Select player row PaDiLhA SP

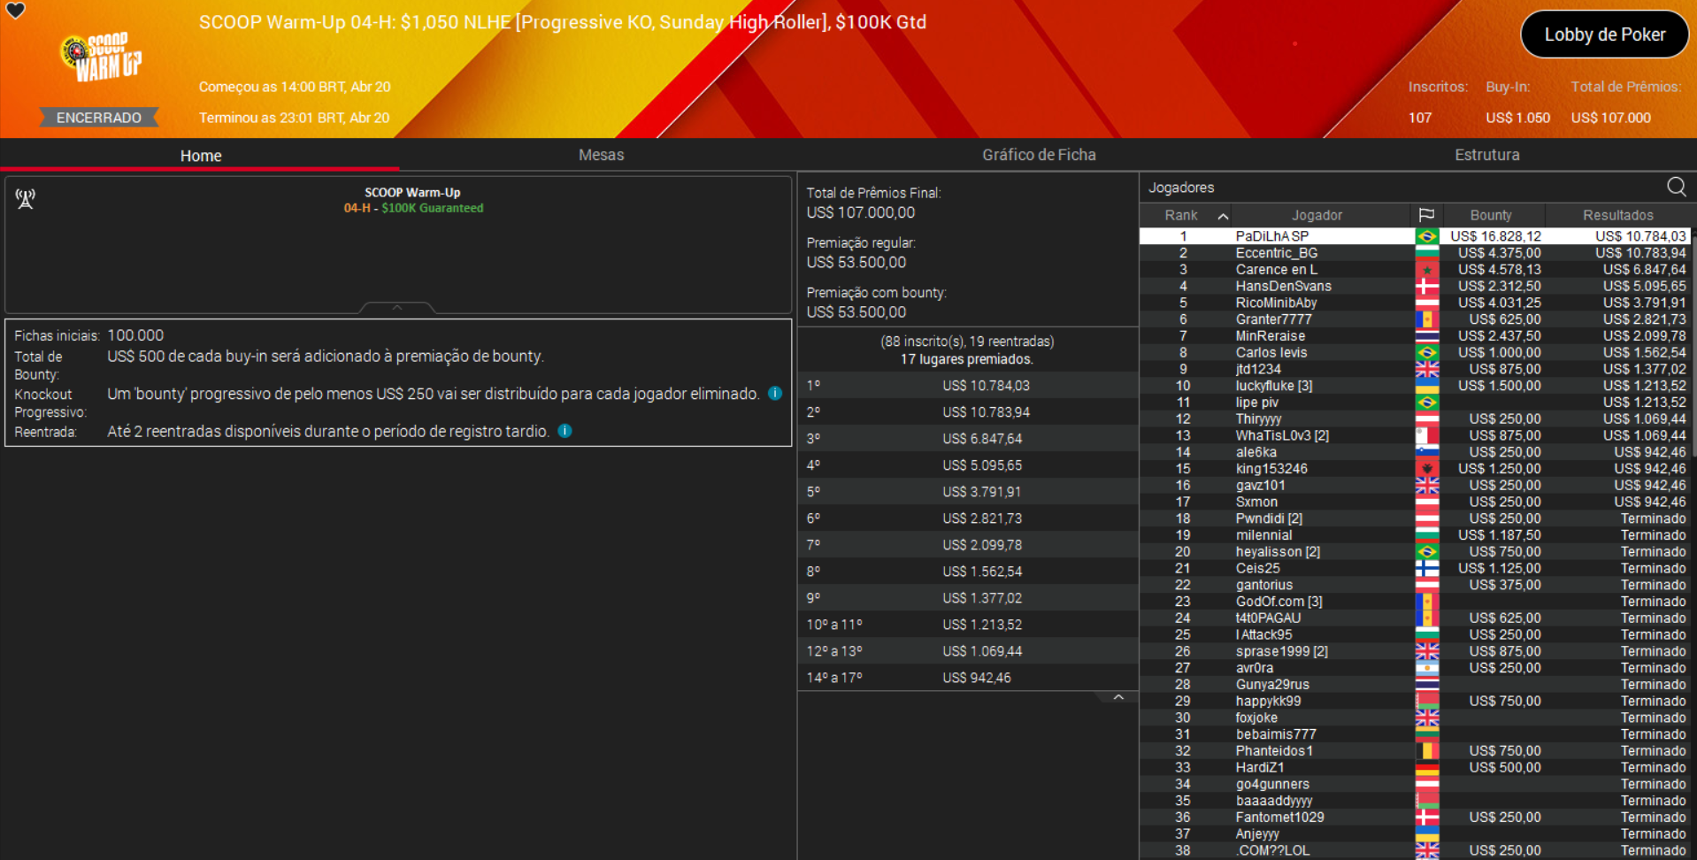coord(1414,236)
